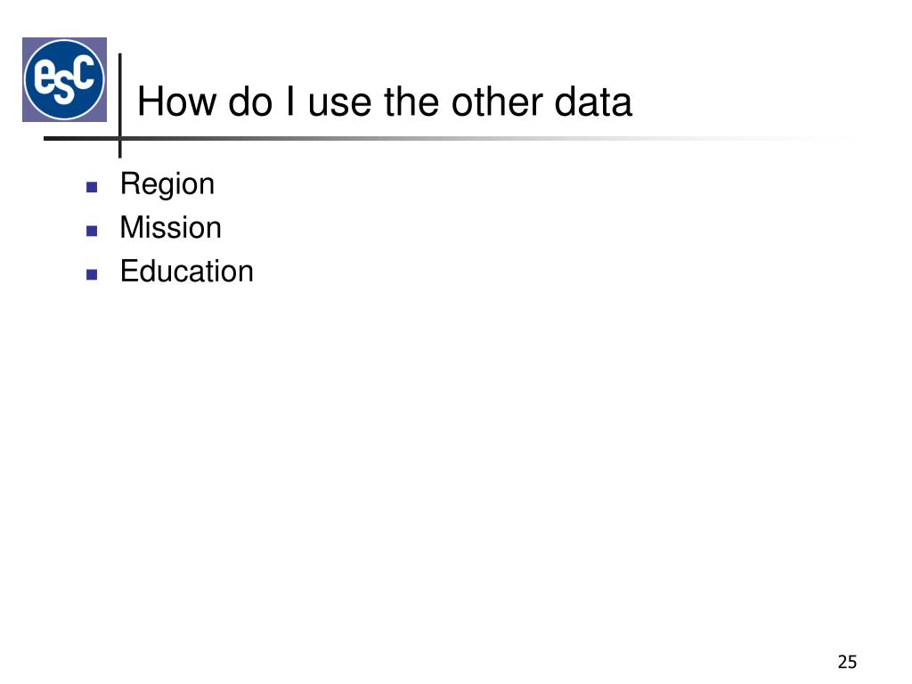Click the letter C in the logo
The width and height of the screenshot is (912, 684).
[x=84, y=72]
